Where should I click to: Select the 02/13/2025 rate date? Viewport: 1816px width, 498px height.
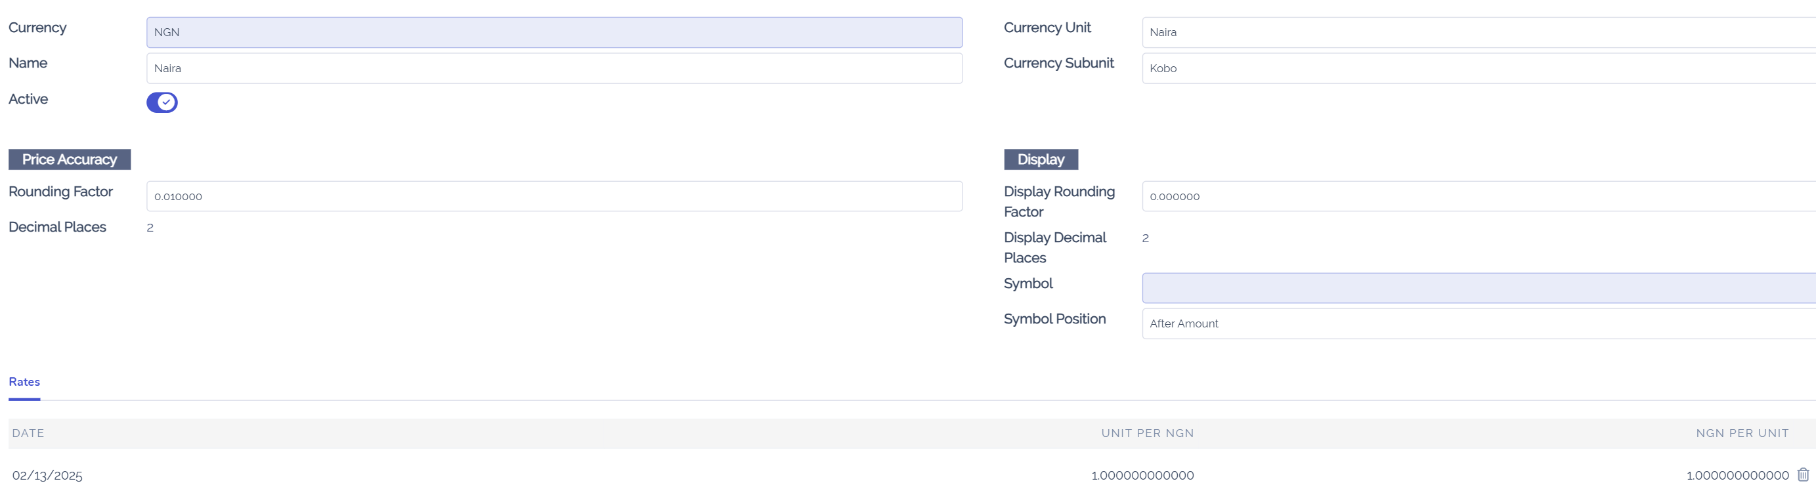pyautogui.click(x=47, y=476)
